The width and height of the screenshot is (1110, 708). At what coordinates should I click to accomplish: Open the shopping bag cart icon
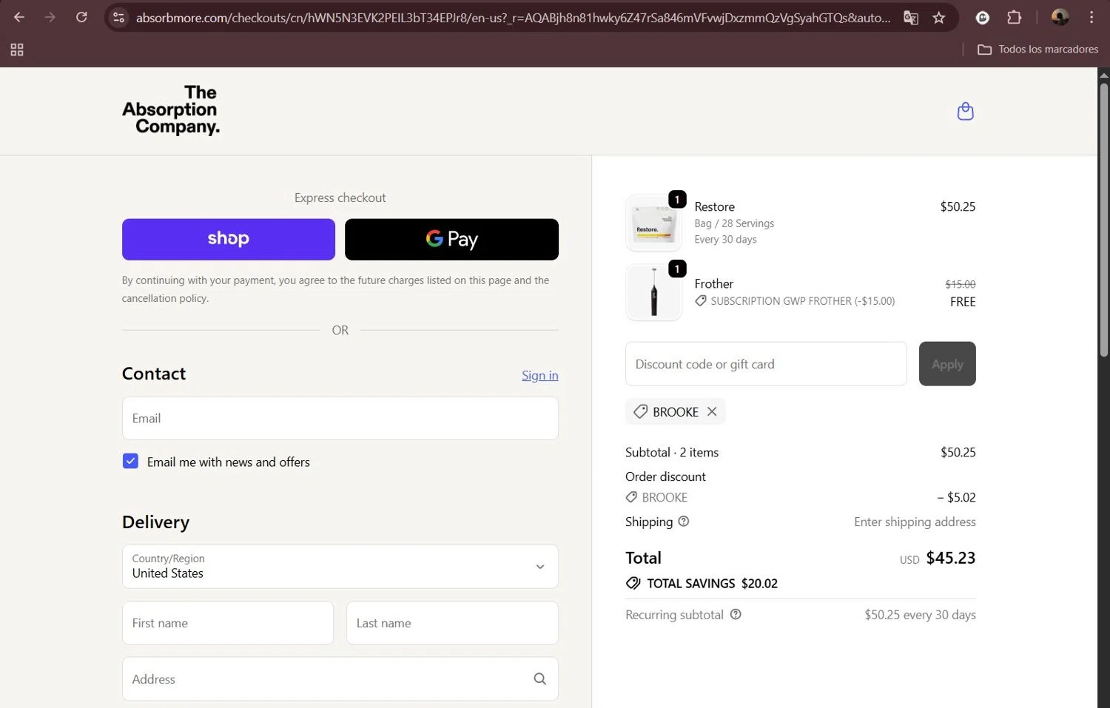965,111
